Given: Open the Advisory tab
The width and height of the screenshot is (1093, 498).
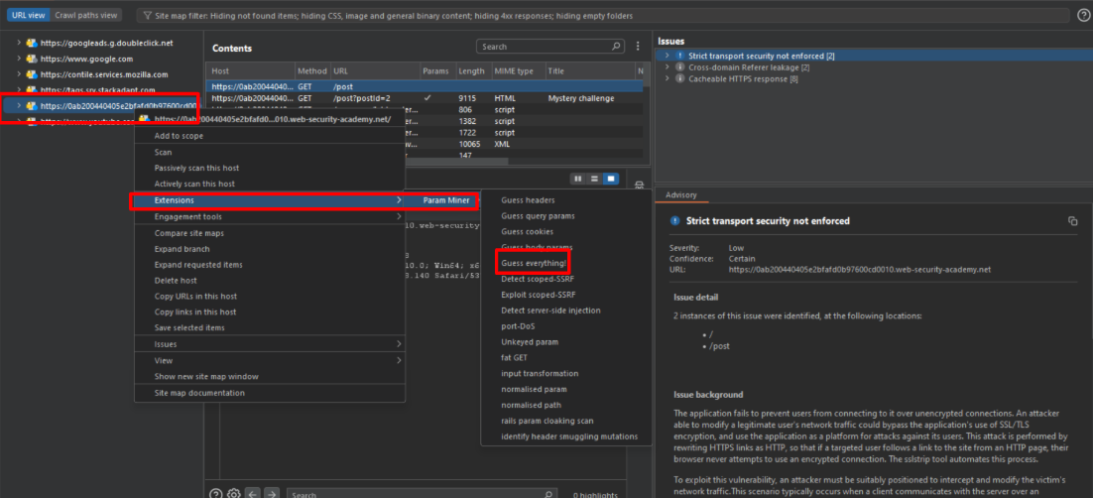Looking at the screenshot, I should 680,194.
